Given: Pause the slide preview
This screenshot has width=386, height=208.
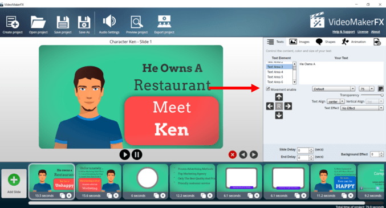Looking at the screenshot, I should tap(137, 154).
